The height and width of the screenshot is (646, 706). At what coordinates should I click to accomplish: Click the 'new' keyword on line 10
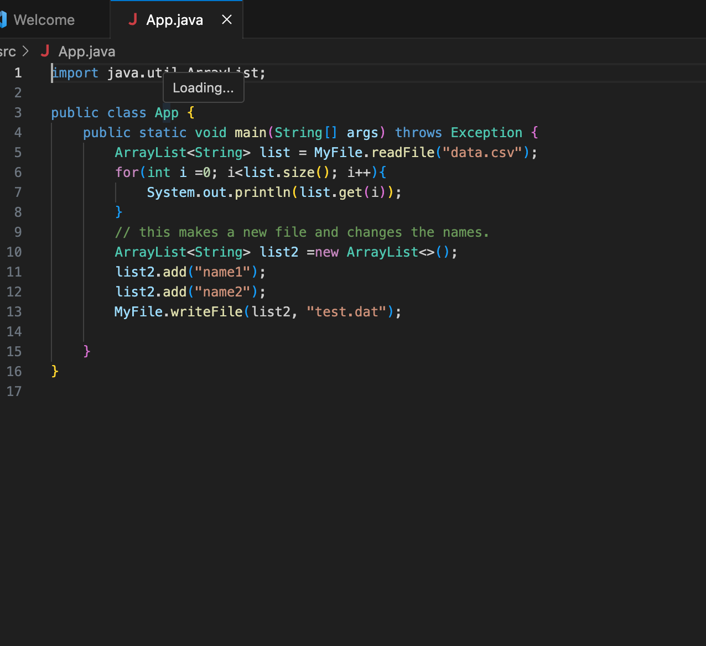(327, 252)
